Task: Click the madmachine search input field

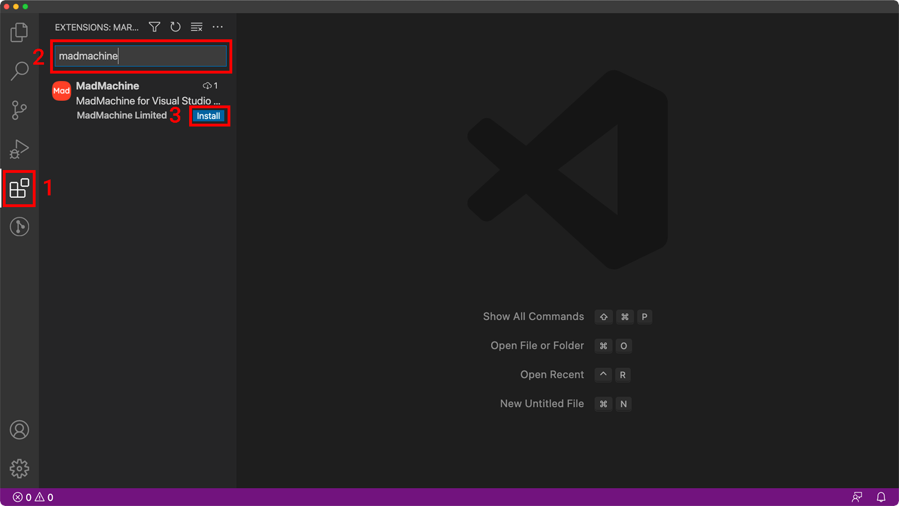Action: (x=140, y=56)
